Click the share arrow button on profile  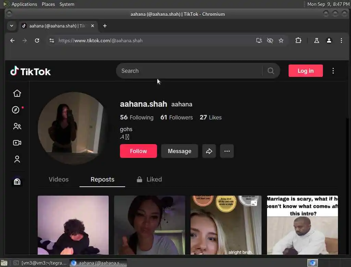click(x=209, y=151)
